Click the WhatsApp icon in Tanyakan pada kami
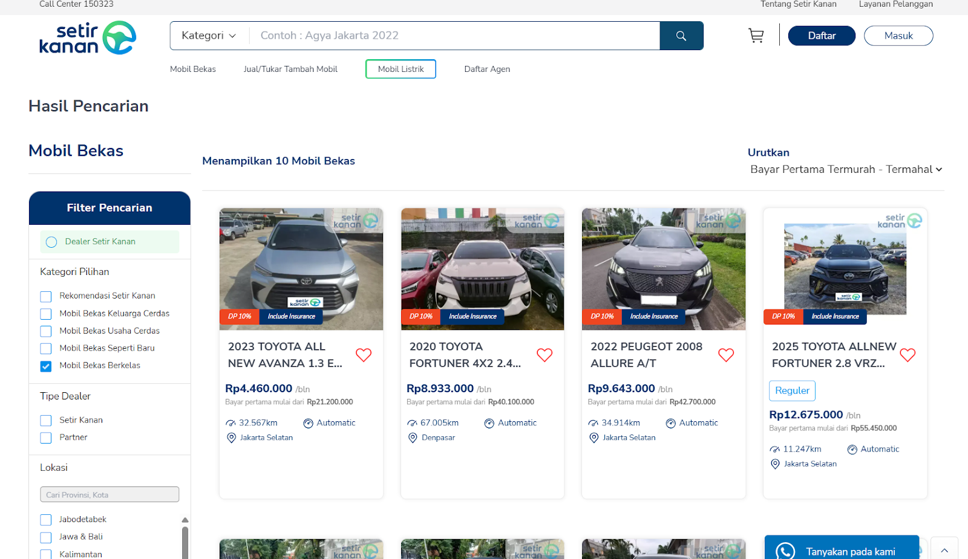Screen dimensions: 968x559 pyautogui.click(x=785, y=551)
